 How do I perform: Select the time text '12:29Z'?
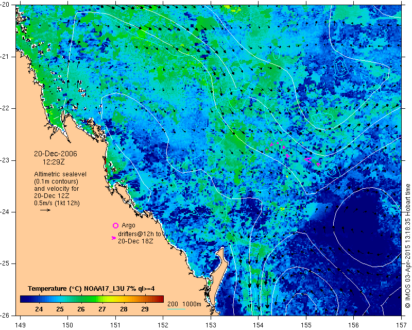point(54,162)
